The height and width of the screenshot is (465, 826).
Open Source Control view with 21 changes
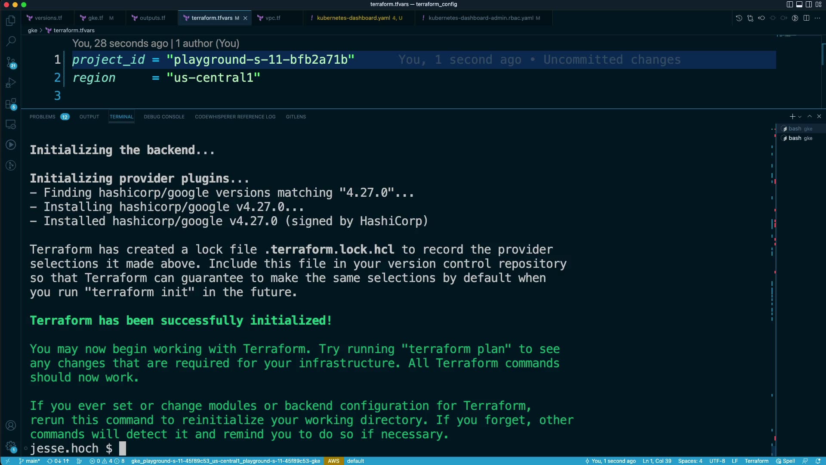point(11,62)
